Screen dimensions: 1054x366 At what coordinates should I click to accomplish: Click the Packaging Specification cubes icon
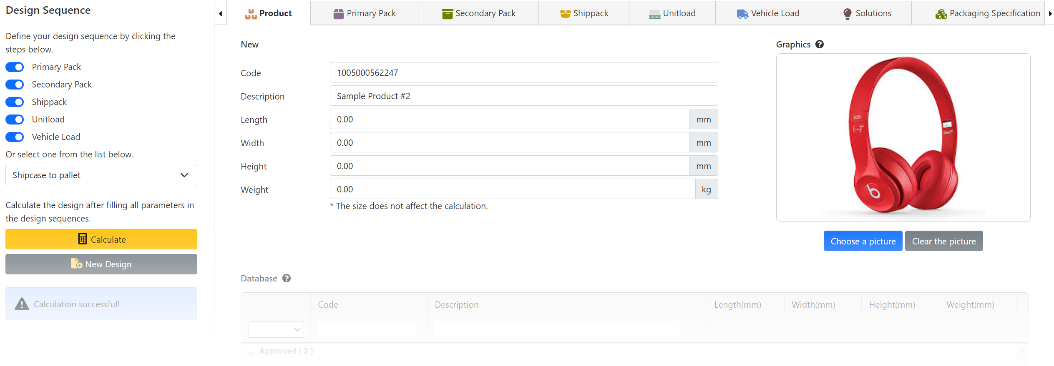click(x=941, y=14)
